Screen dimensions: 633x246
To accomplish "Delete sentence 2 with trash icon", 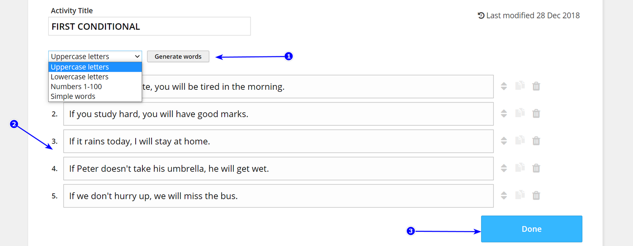I will (x=536, y=114).
